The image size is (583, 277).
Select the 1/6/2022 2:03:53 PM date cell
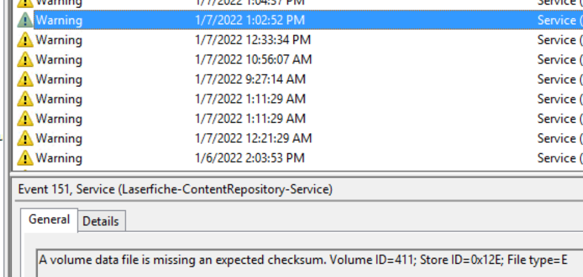[x=250, y=158]
